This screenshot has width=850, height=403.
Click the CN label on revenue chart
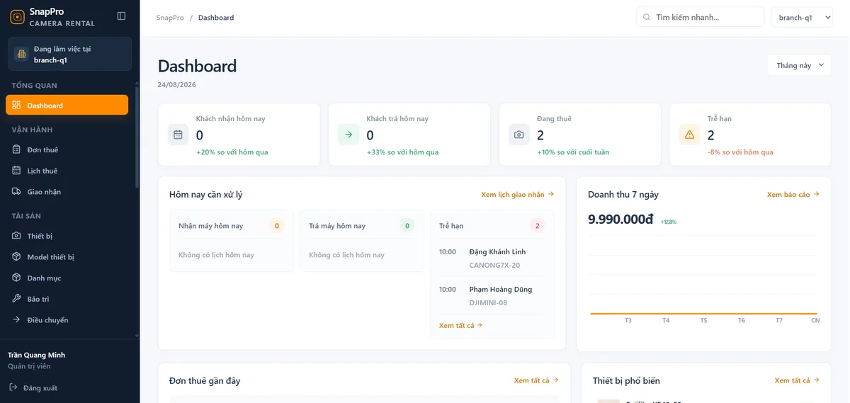coord(815,321)
